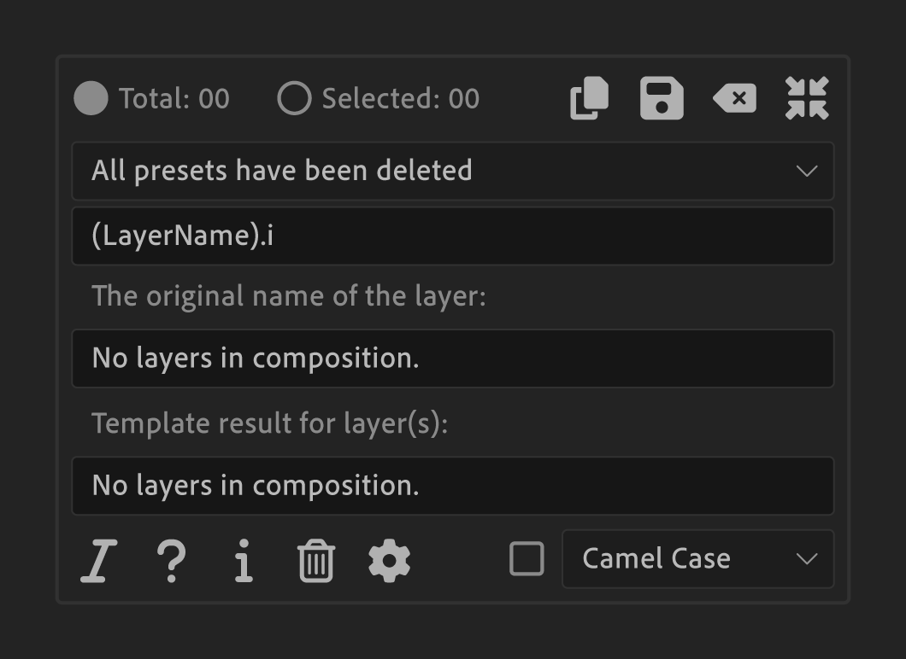
Task: Click the Total: 00 label
Action: click(174, 99)
